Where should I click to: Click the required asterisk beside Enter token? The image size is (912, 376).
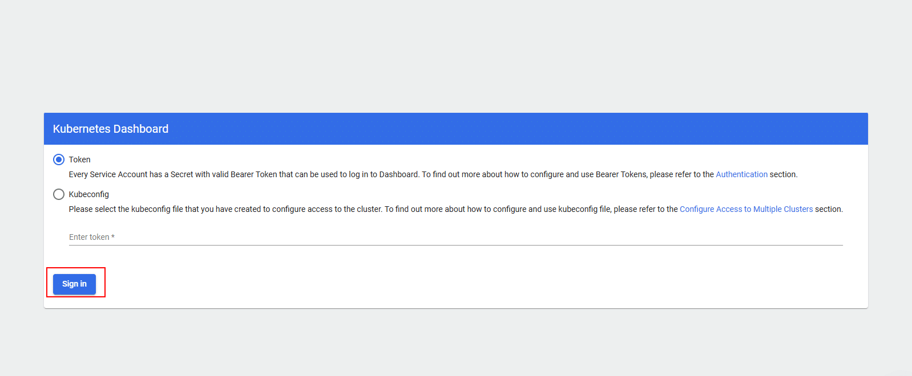(x=113, y=236)
